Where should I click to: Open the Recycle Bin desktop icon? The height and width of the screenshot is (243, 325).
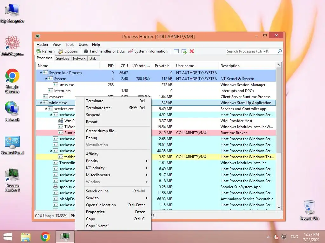click(x=309, y=210)
